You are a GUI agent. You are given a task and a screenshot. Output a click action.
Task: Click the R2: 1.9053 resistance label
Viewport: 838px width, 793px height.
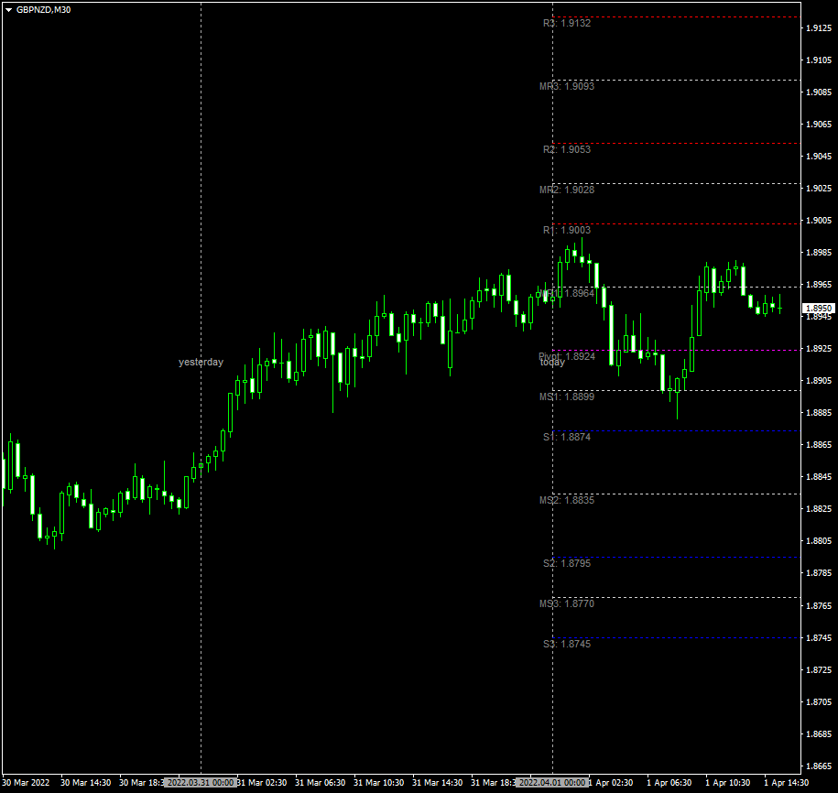click(566, 149)
